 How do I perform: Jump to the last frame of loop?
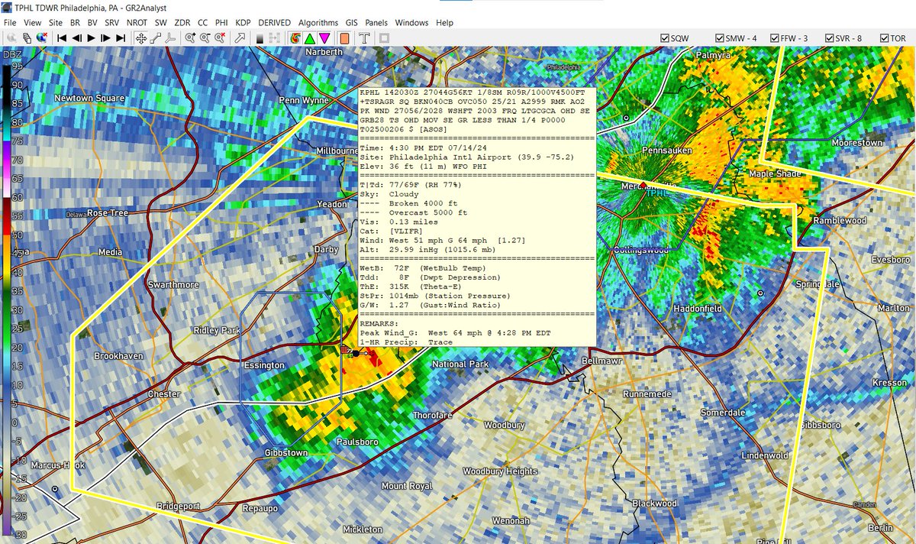click(x=121, y=37)
